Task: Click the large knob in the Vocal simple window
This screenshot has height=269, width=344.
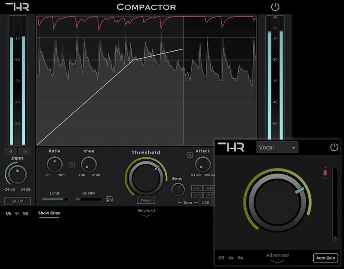Action: click(x=277, y=202)
